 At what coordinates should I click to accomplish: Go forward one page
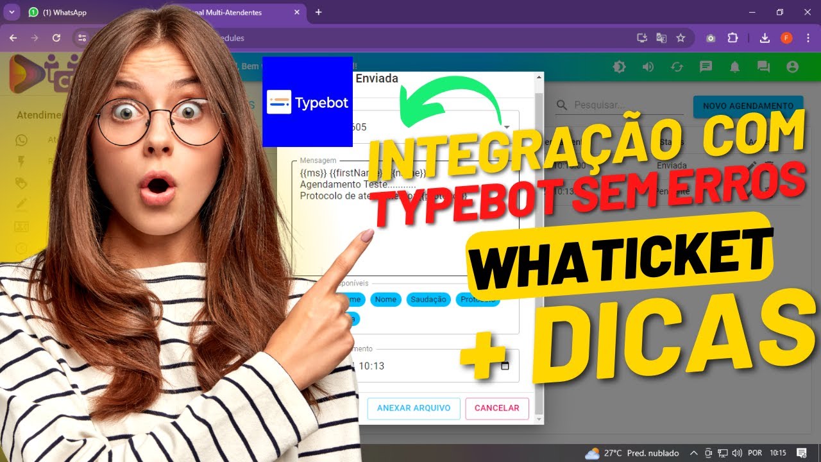point(35,38)
